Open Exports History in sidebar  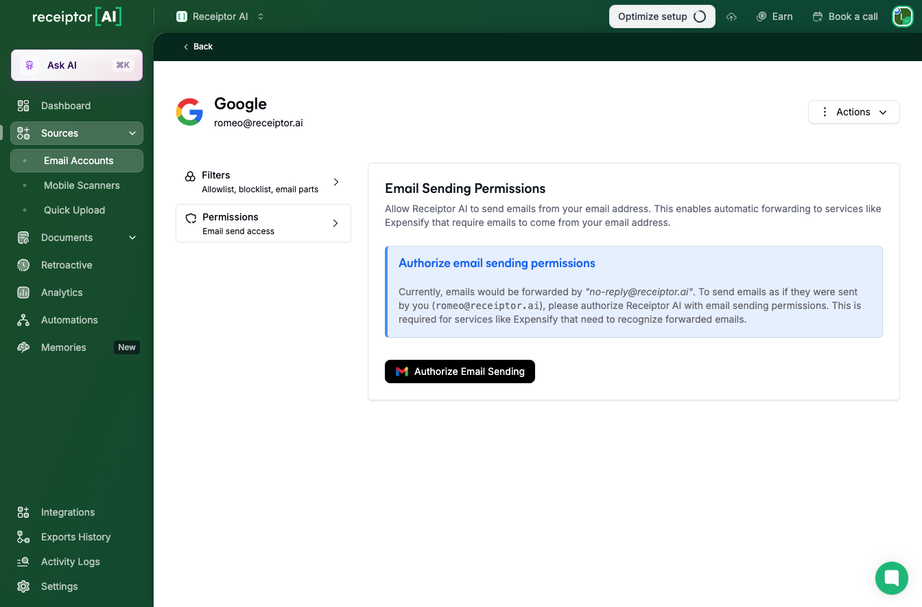click(77, 537)
